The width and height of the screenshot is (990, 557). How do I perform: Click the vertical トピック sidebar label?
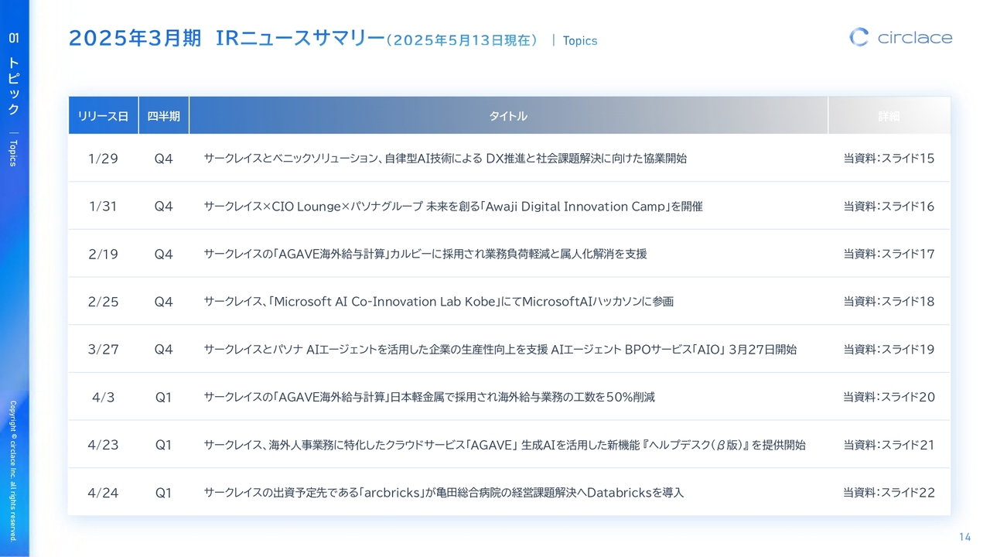(x=14, y=86)
